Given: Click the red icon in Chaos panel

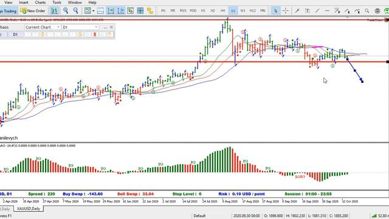Looking at the screenshot, I should (95, 35).
